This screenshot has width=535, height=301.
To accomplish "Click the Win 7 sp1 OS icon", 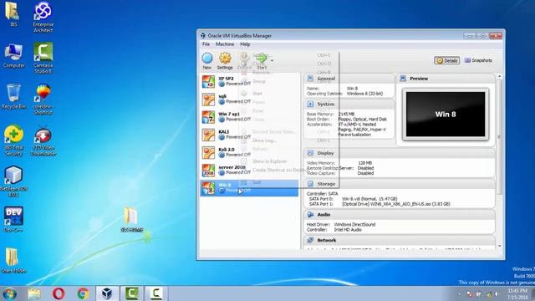I will coord(208,117).
